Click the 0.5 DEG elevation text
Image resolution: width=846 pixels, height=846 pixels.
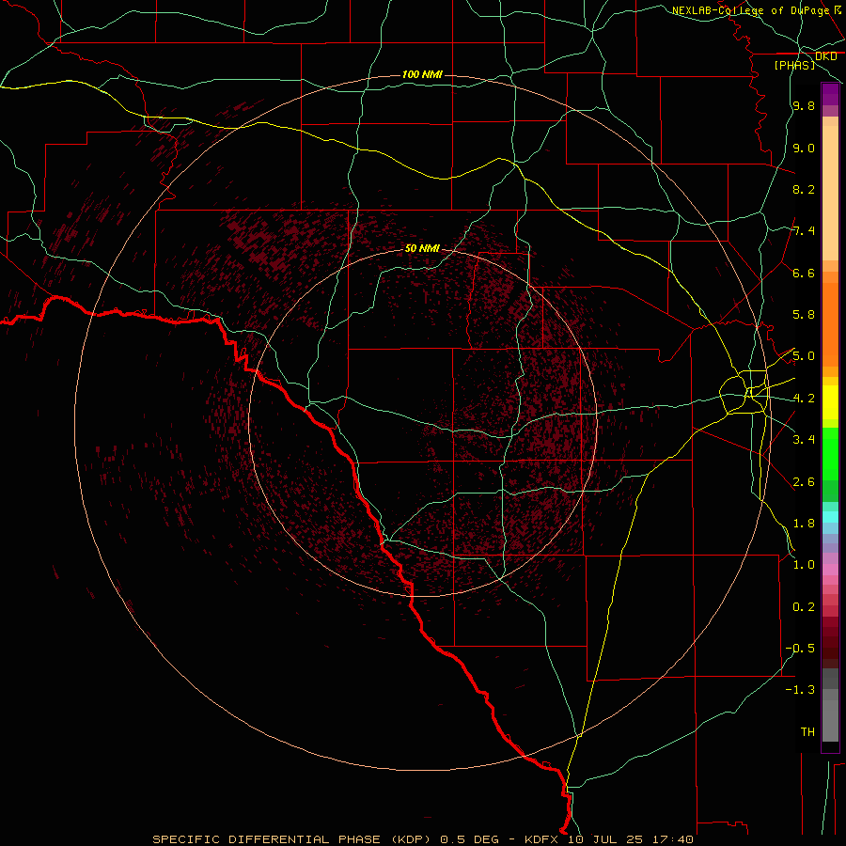(471, 839)
